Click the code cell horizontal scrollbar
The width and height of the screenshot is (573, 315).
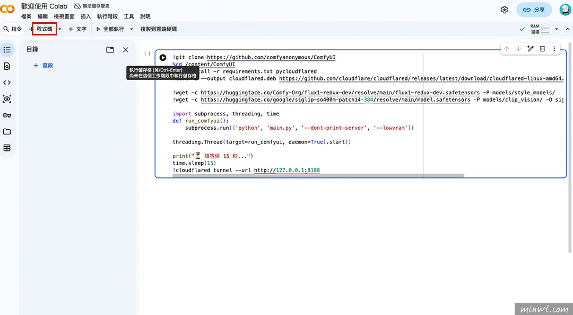[x=318, y=175]
